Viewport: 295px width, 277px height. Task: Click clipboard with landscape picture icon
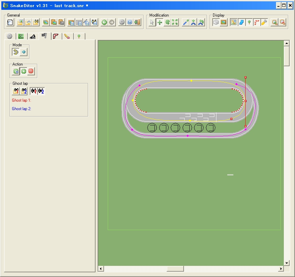click(x=54, y=22)
